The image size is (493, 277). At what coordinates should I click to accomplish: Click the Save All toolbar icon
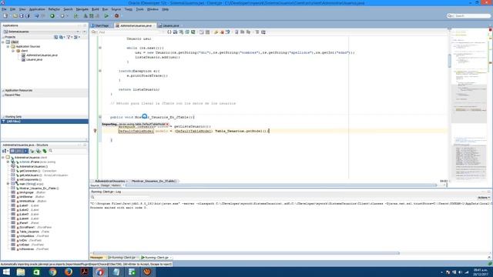pyautogui.click(x=28, y=15)
